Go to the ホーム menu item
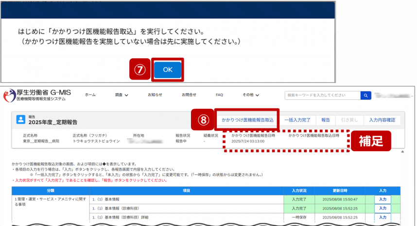 (x=90, y=95)
